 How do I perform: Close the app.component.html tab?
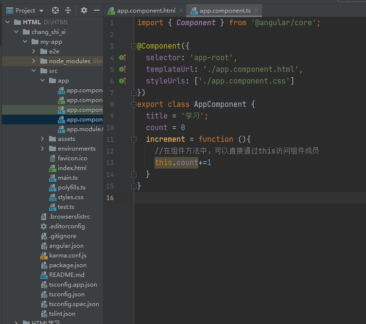click(x=181, y=10)
